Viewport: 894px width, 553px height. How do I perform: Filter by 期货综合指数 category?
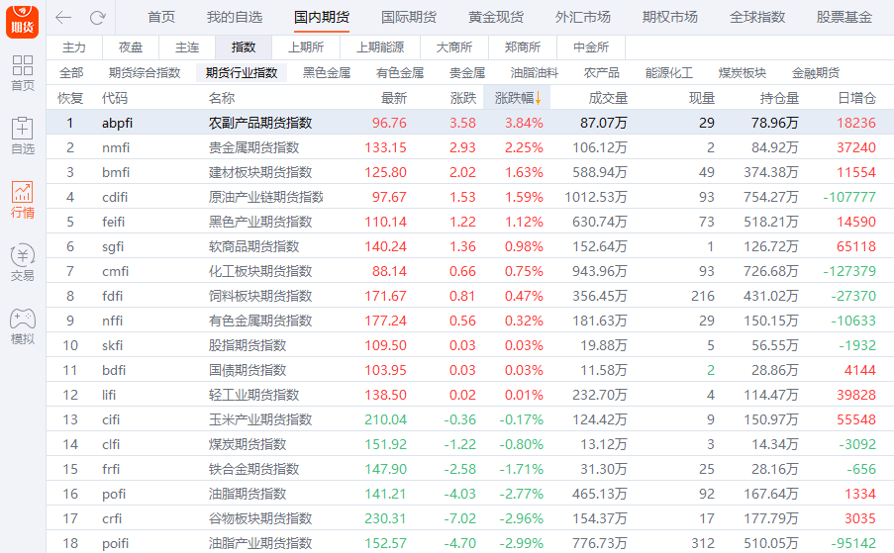[x=145, y=73]
